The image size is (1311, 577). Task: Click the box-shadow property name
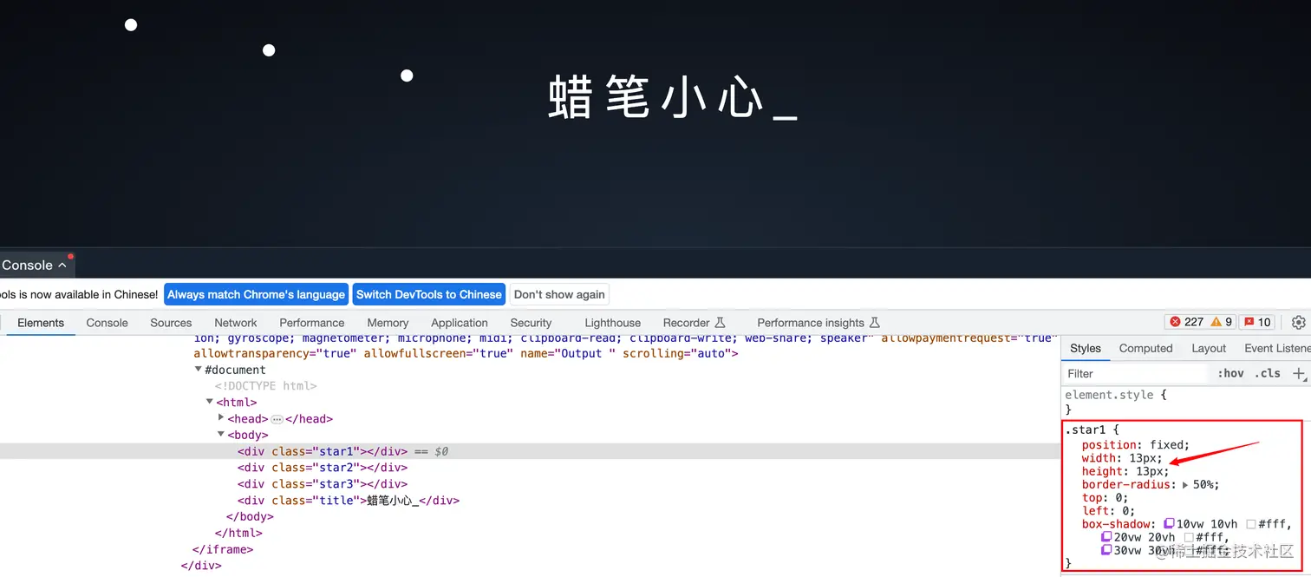pos(1118,524)
